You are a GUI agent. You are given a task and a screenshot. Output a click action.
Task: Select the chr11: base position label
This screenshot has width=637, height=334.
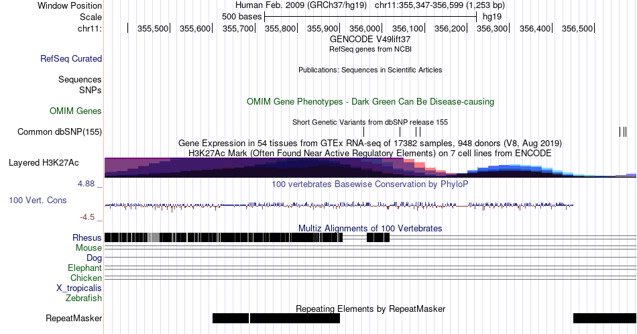tap(90, 28)
